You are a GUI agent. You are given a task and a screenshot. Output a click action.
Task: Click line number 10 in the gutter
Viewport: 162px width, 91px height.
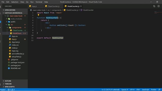pyautogui.click(x=32, y=35)
